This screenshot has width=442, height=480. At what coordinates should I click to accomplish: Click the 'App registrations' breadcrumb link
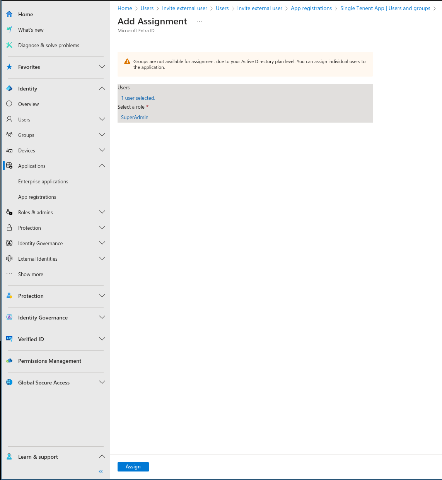[x=311, y=8]
